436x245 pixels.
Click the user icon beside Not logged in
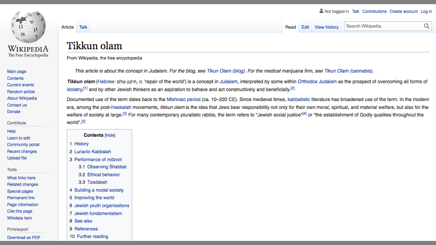321,11
